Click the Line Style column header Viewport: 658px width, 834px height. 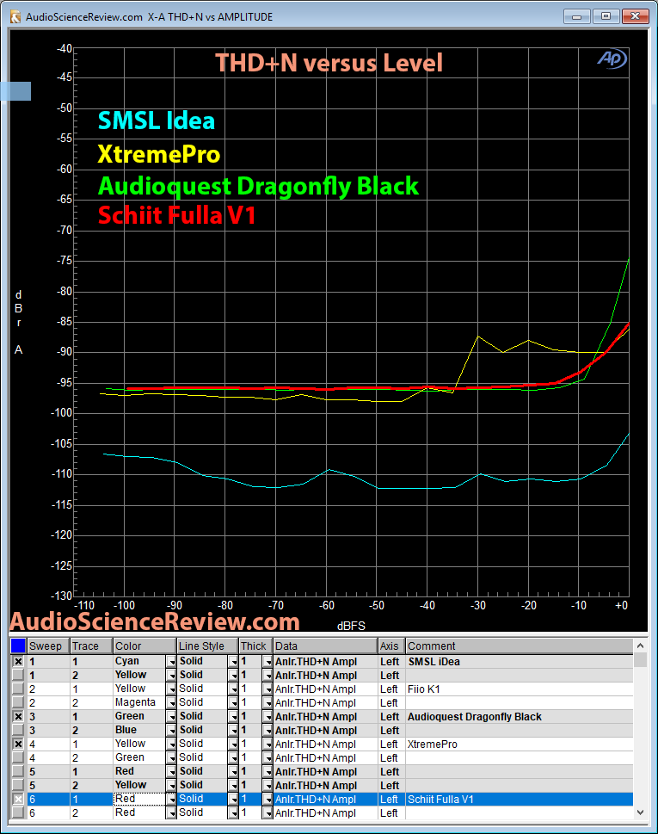[207, 646]
